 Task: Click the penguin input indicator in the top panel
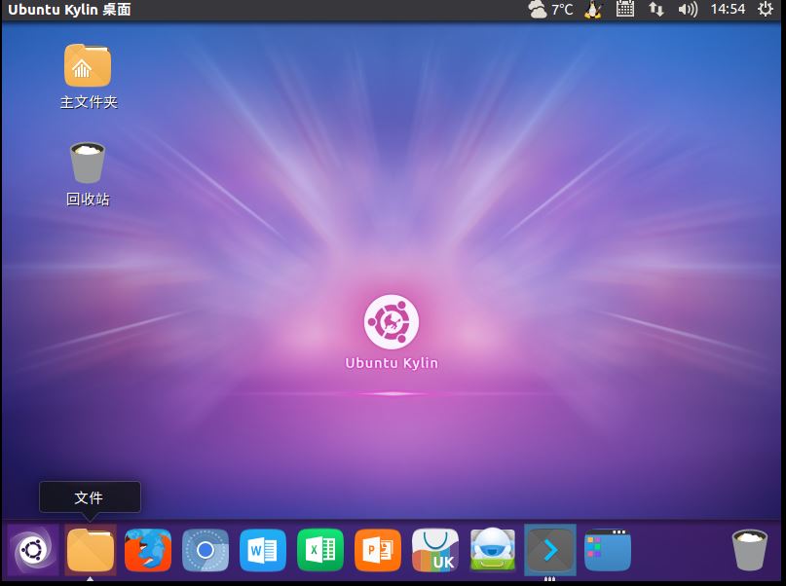(x=593, y=9)
